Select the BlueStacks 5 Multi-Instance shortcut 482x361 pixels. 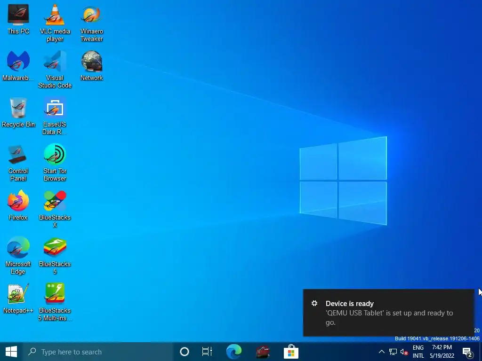55,302
